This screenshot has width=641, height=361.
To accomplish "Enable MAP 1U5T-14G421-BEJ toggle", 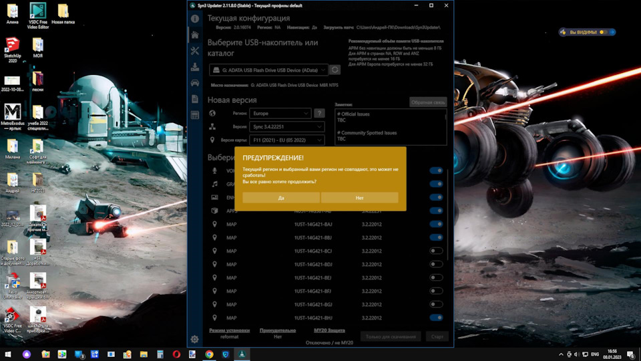I will (x=436, y=277).
